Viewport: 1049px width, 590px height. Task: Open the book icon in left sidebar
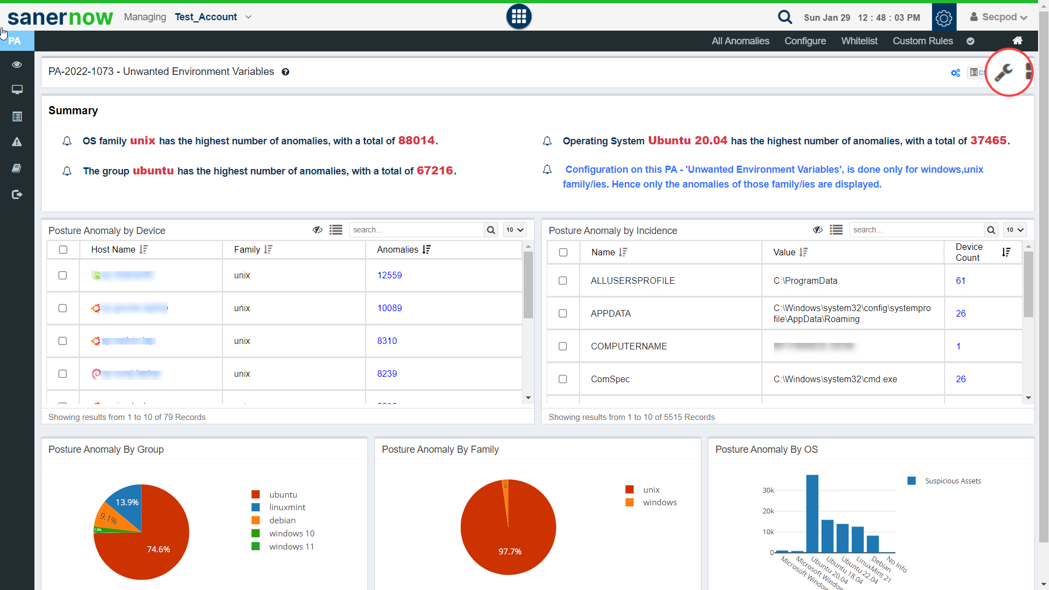pos(17,168)
